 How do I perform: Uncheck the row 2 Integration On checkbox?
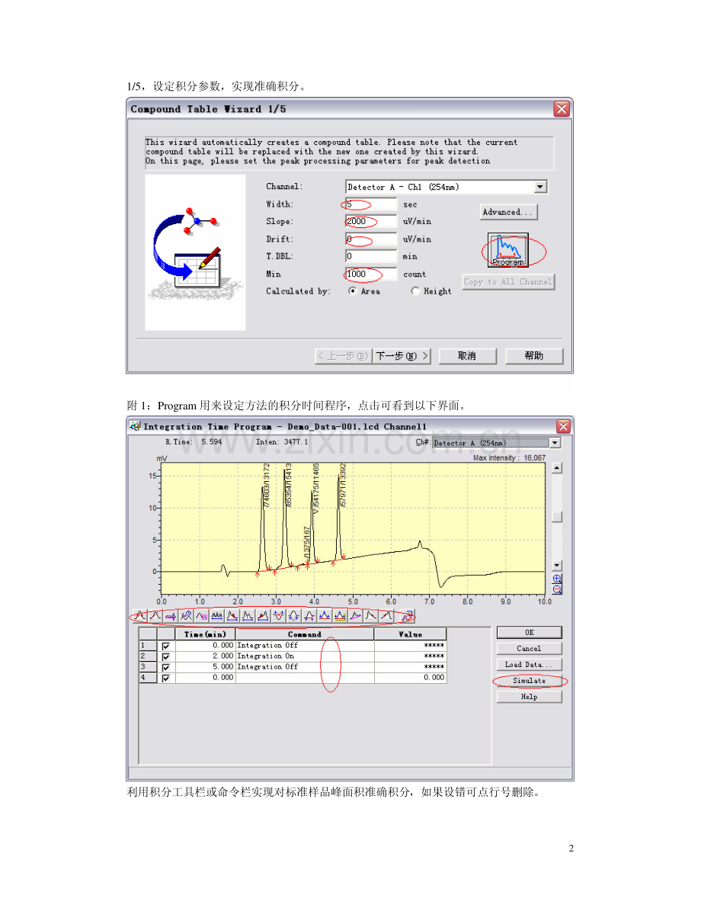pyautogui.click(x=166, y=656)
